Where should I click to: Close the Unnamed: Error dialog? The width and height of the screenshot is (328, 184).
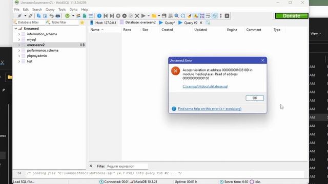point(263,60)
